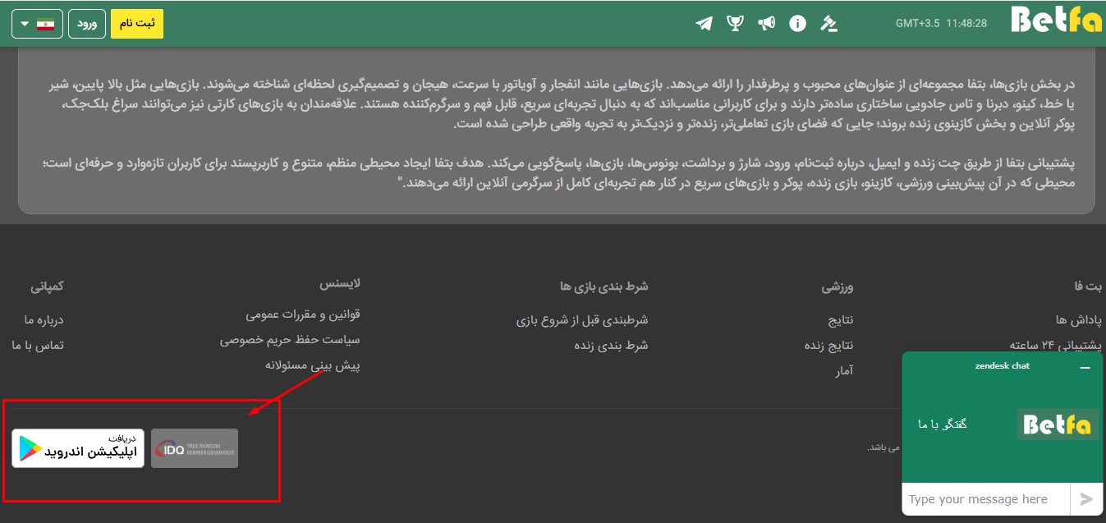Open شرطبندی قبل از شروع بازی link
This screenshot has height=523, width=1106.
point(582,319)
